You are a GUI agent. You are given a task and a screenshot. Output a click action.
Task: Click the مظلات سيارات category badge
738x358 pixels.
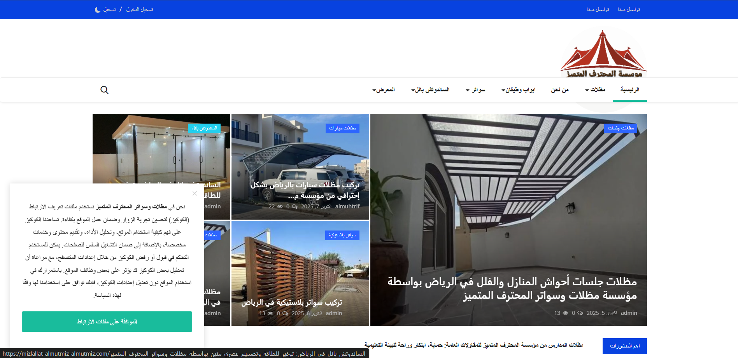pos(342,128)
